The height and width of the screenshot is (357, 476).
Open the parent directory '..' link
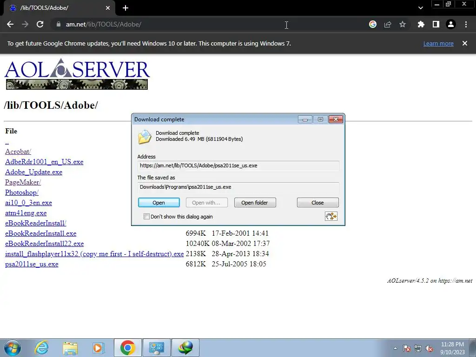coord(7,141)
